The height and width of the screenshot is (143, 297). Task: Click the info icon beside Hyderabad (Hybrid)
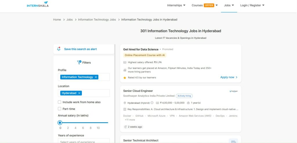[152, 102]
